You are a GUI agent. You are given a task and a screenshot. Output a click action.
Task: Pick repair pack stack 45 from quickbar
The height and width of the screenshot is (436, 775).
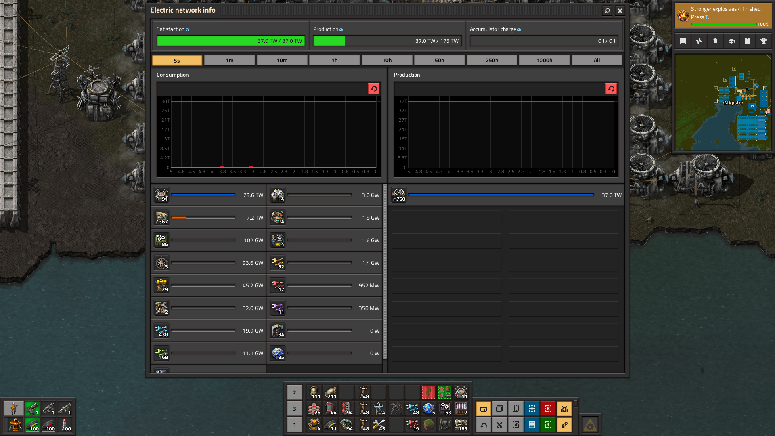379,425
